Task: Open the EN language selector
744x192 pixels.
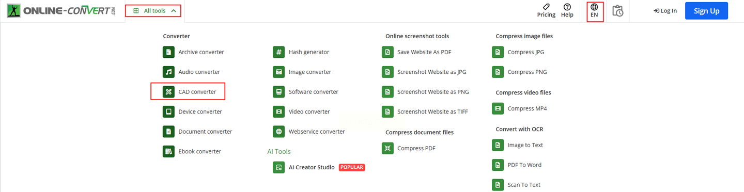Action: (x=594, y=11)
